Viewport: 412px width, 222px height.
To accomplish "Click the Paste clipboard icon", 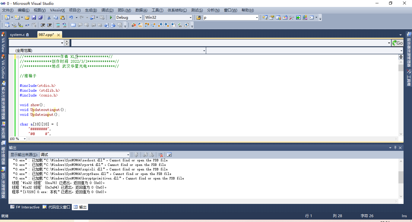I will click(x=62, y=17).
